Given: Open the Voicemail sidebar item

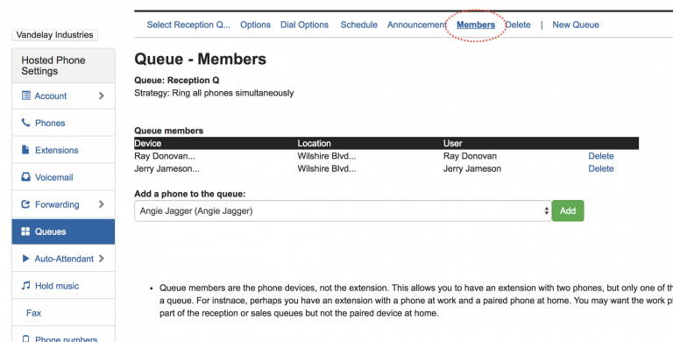Looking at the screenshot, I should point(63,177).
